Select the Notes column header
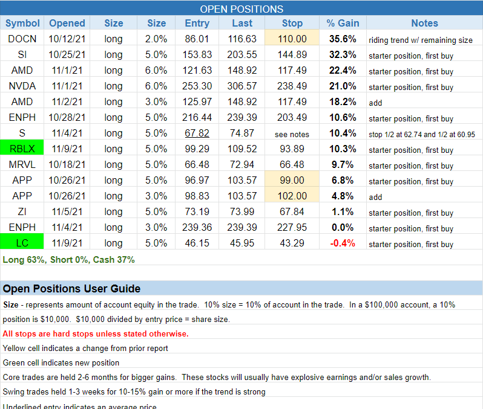 [x=424, y=23]
